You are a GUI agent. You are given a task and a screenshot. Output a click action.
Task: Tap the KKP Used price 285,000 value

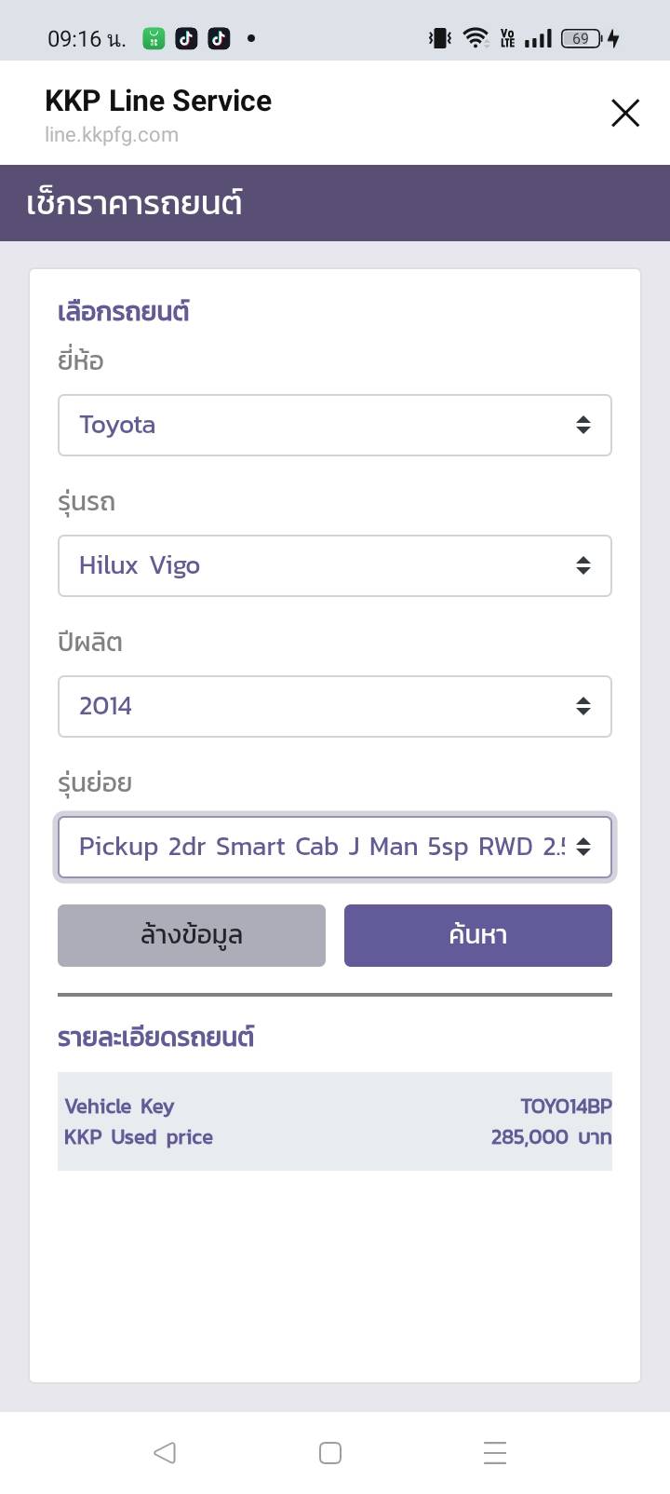pyautogui.click(x=551, y=1136)
